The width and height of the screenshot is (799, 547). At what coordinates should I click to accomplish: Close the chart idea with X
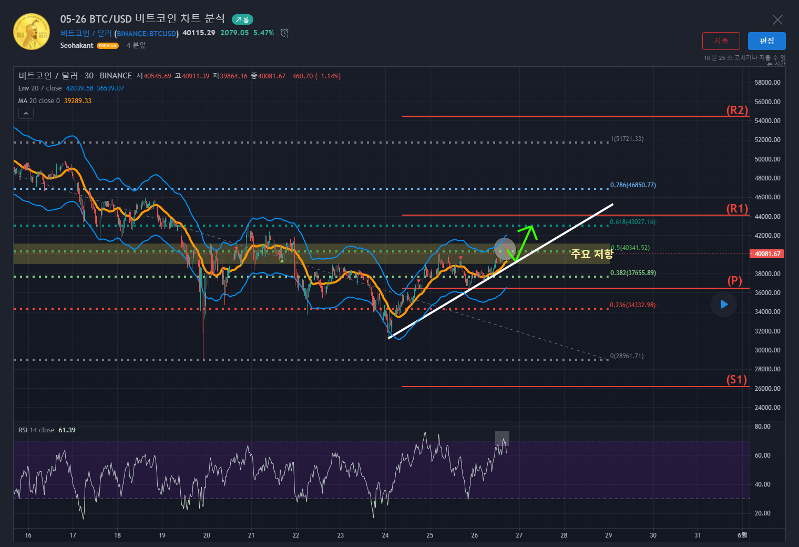pos(777,20)
